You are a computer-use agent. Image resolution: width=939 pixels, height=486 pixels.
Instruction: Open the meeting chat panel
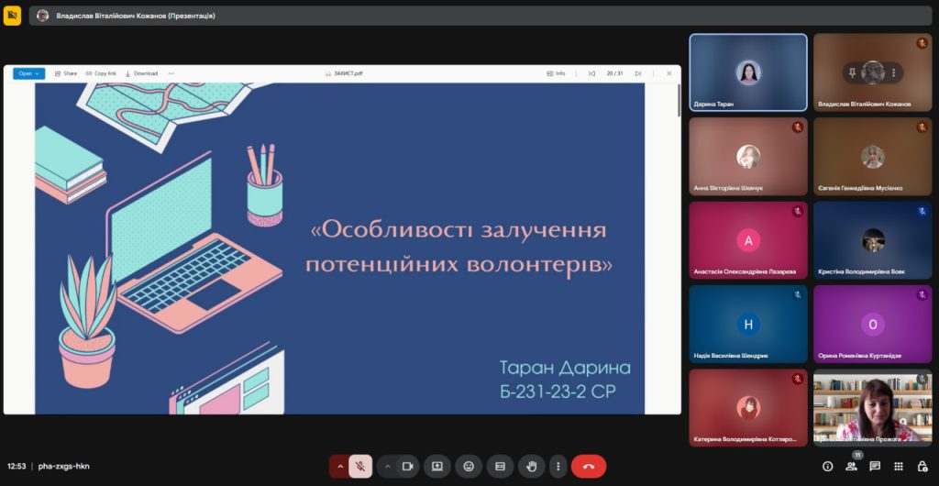coord(875,466)
